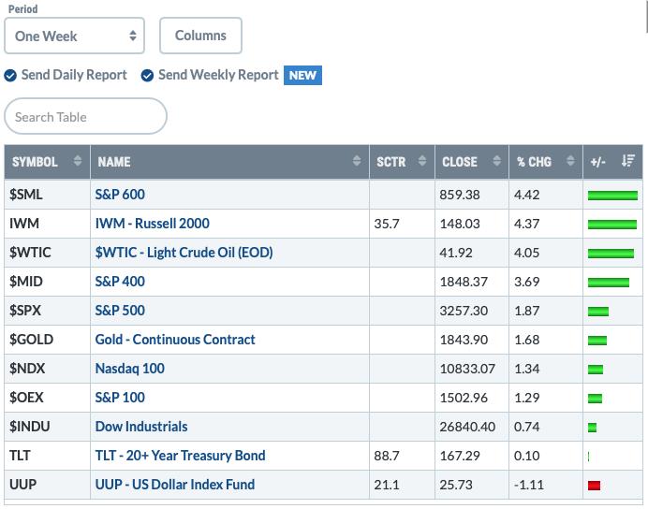Sort table by SYMBOL column arrows

[x=78, y=161]
